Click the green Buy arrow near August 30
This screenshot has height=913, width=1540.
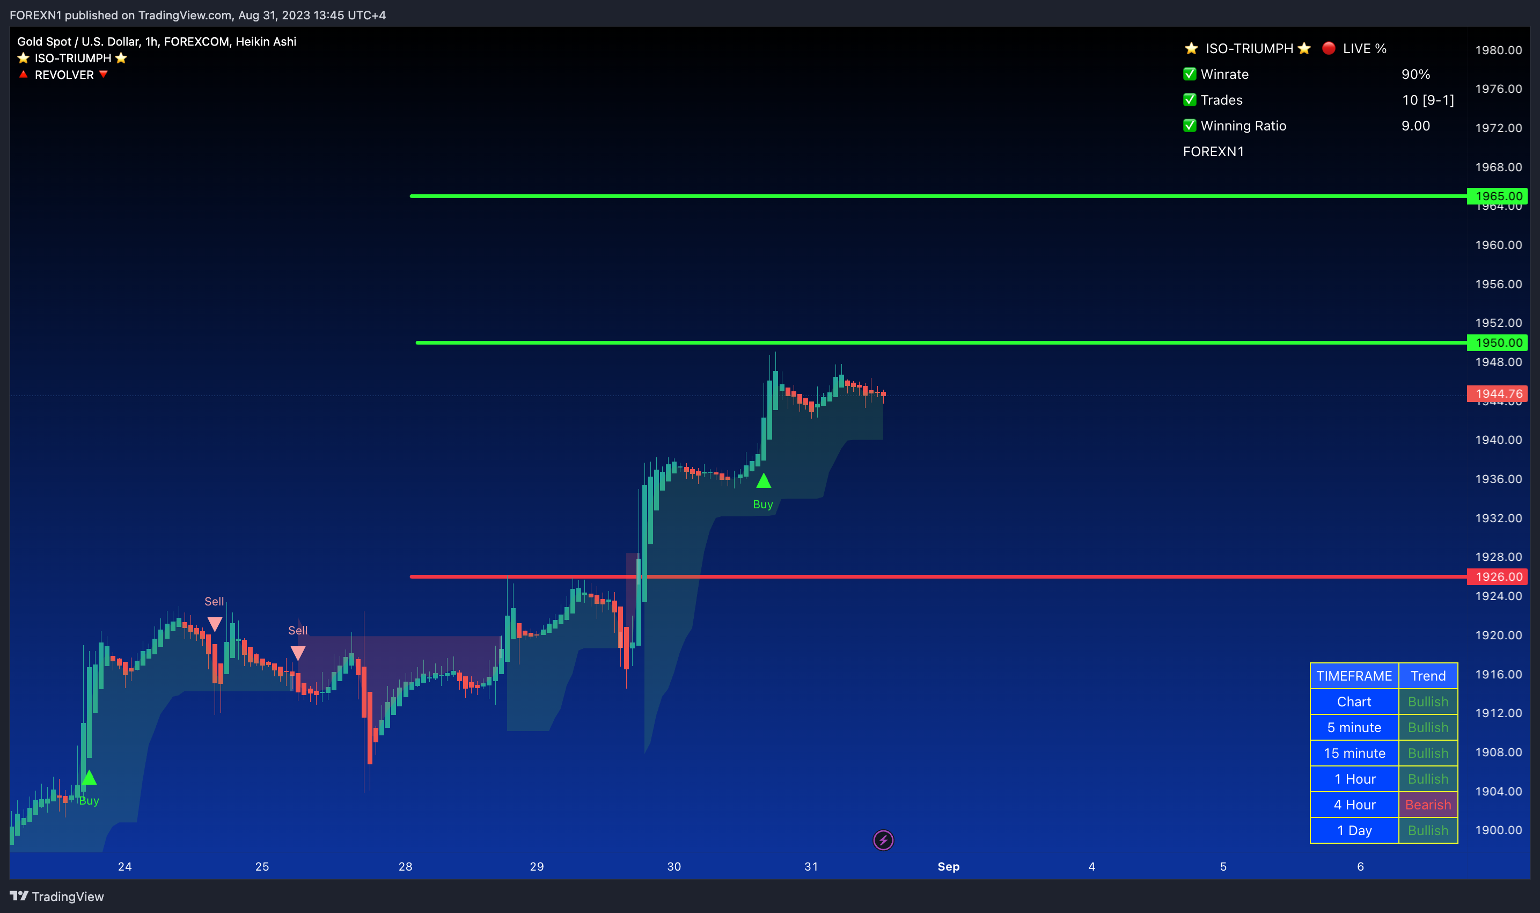coord(763,480)
